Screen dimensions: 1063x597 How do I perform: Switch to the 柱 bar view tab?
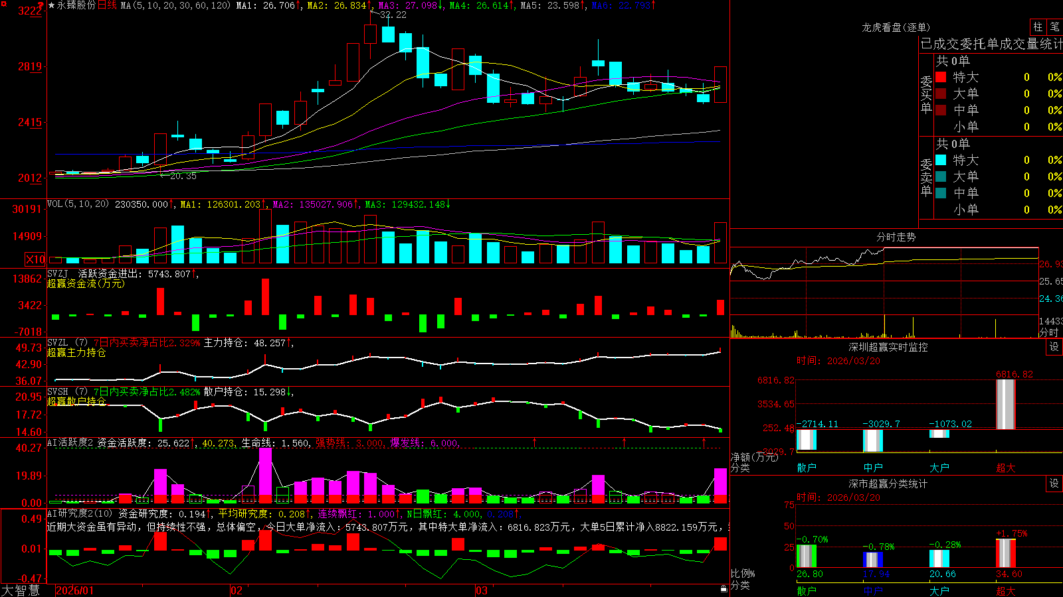pyautogui.click(x=1038, y=27)
